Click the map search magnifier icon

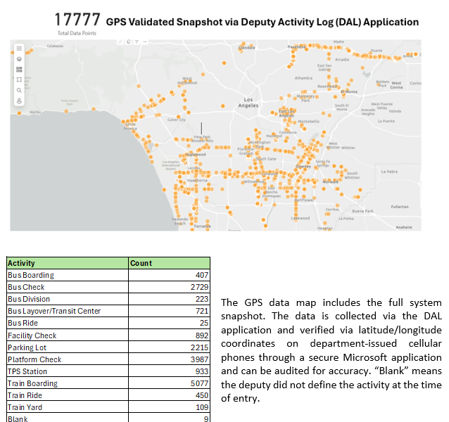click(19, 90)
